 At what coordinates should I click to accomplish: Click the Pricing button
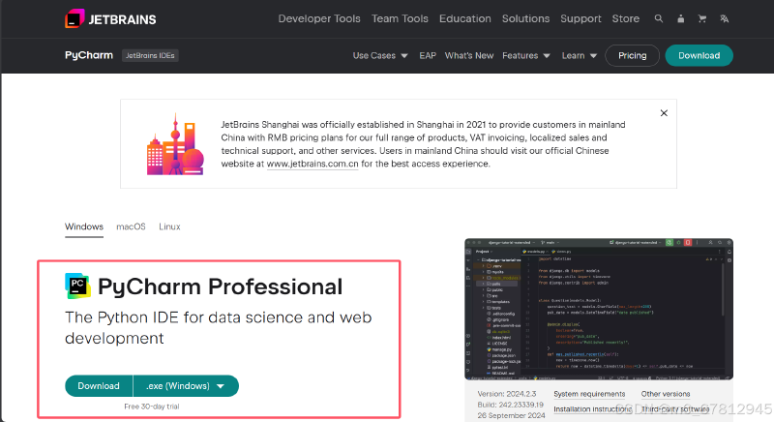pos(633,56)
